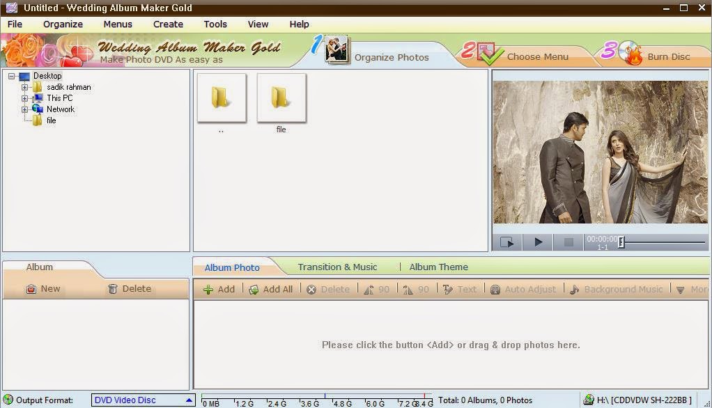Play the slideshow preview
This screenshot has width=712, height=408.
click(538, 242)
